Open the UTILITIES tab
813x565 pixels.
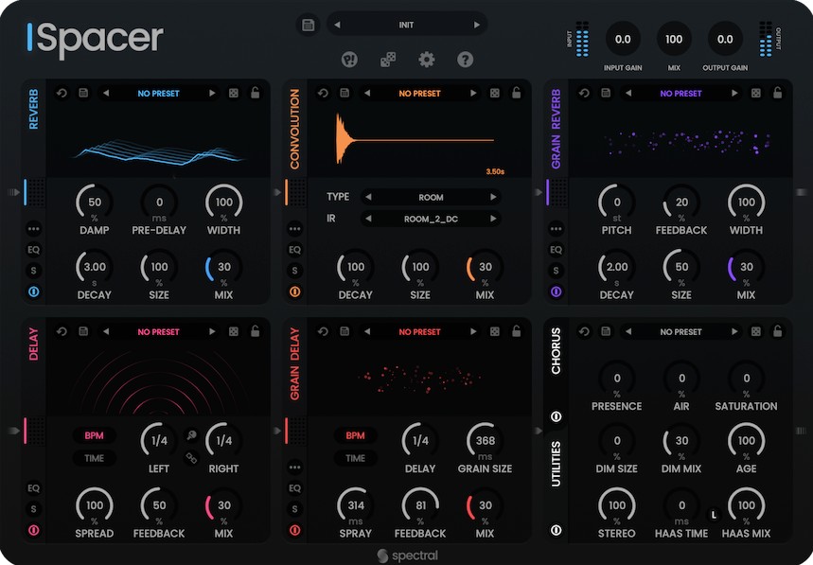click(x=556, y=465)
